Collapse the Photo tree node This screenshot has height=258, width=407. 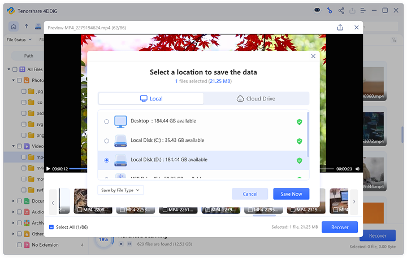pyautogui.click(x=13, y=80)
